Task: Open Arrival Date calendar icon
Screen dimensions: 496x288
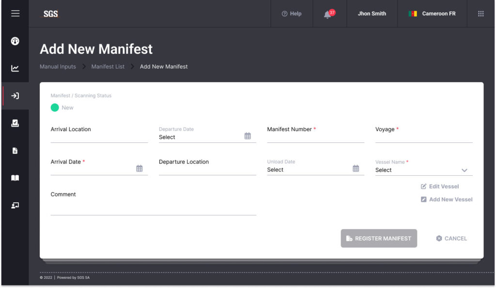Action: click(139, 168)
